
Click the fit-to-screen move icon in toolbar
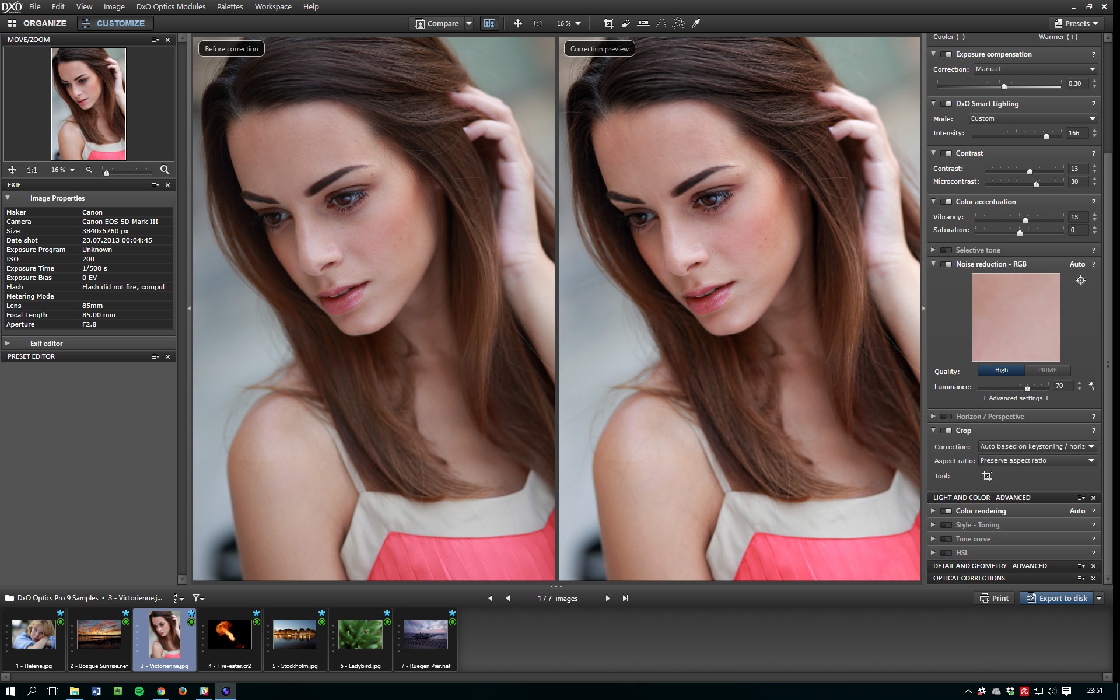point(517,23)
